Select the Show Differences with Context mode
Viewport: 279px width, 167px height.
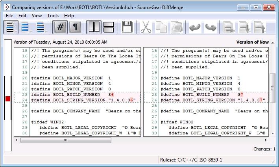[41, 27]
